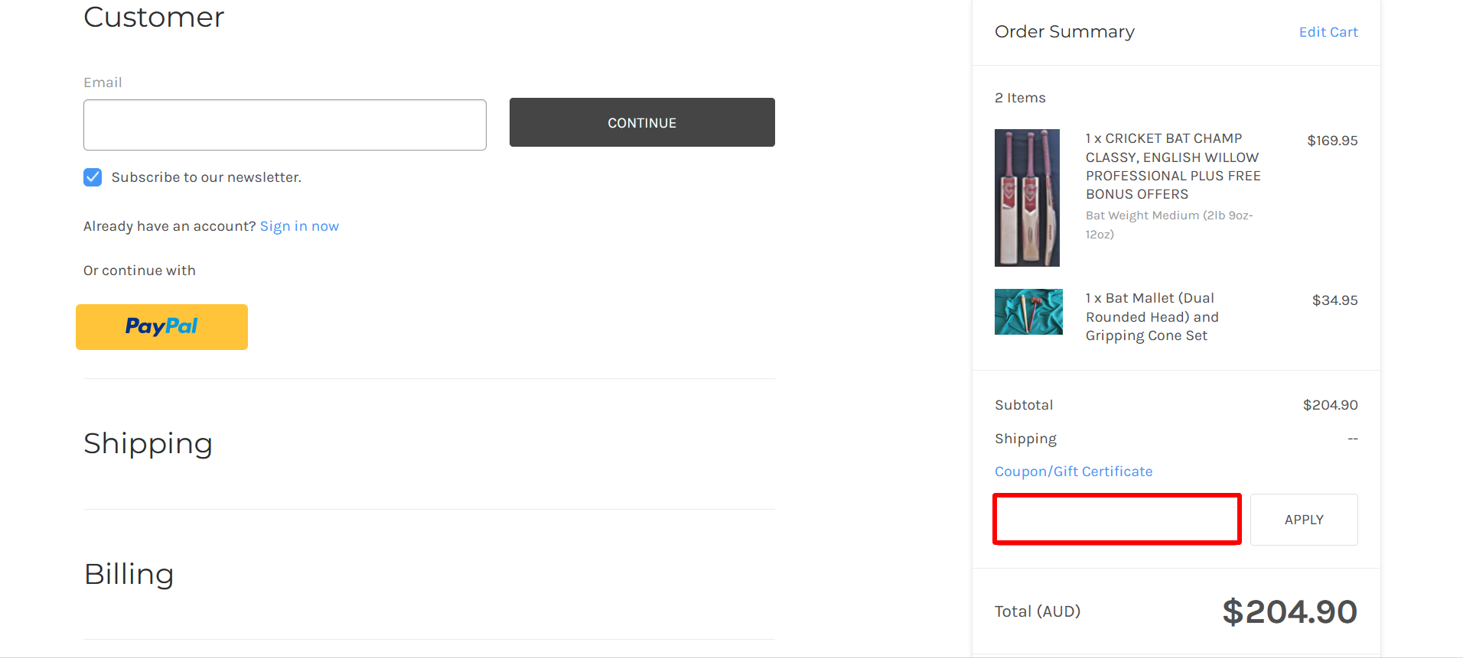Uncheck the newsletter subscription checkbox
This screenshot has width=1463, height=658.
click(93, 177)
